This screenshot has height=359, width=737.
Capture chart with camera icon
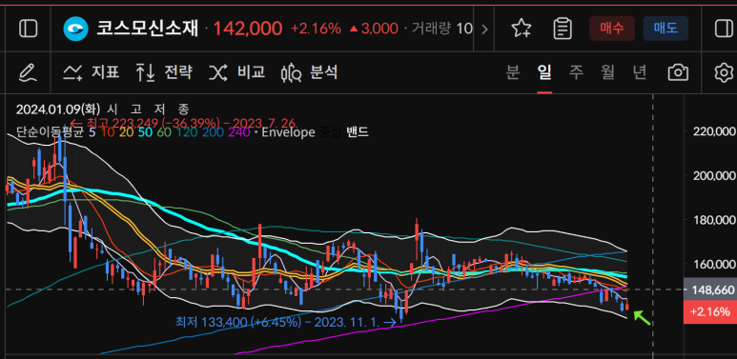[x=678, y=72]
